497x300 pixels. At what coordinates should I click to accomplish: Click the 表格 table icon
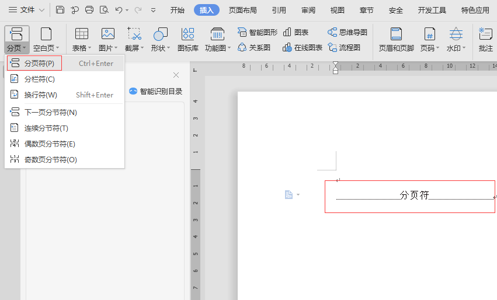pyautogui.click(x=81, y=34)
